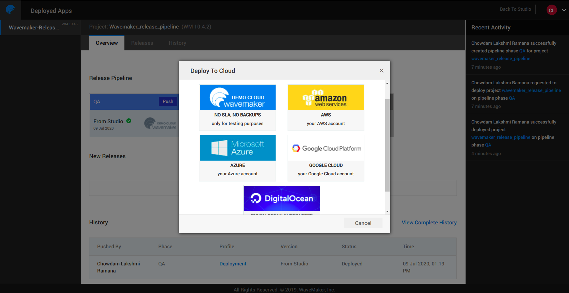
Task: Cancel the cloud deployment
Action: (363, 223)
